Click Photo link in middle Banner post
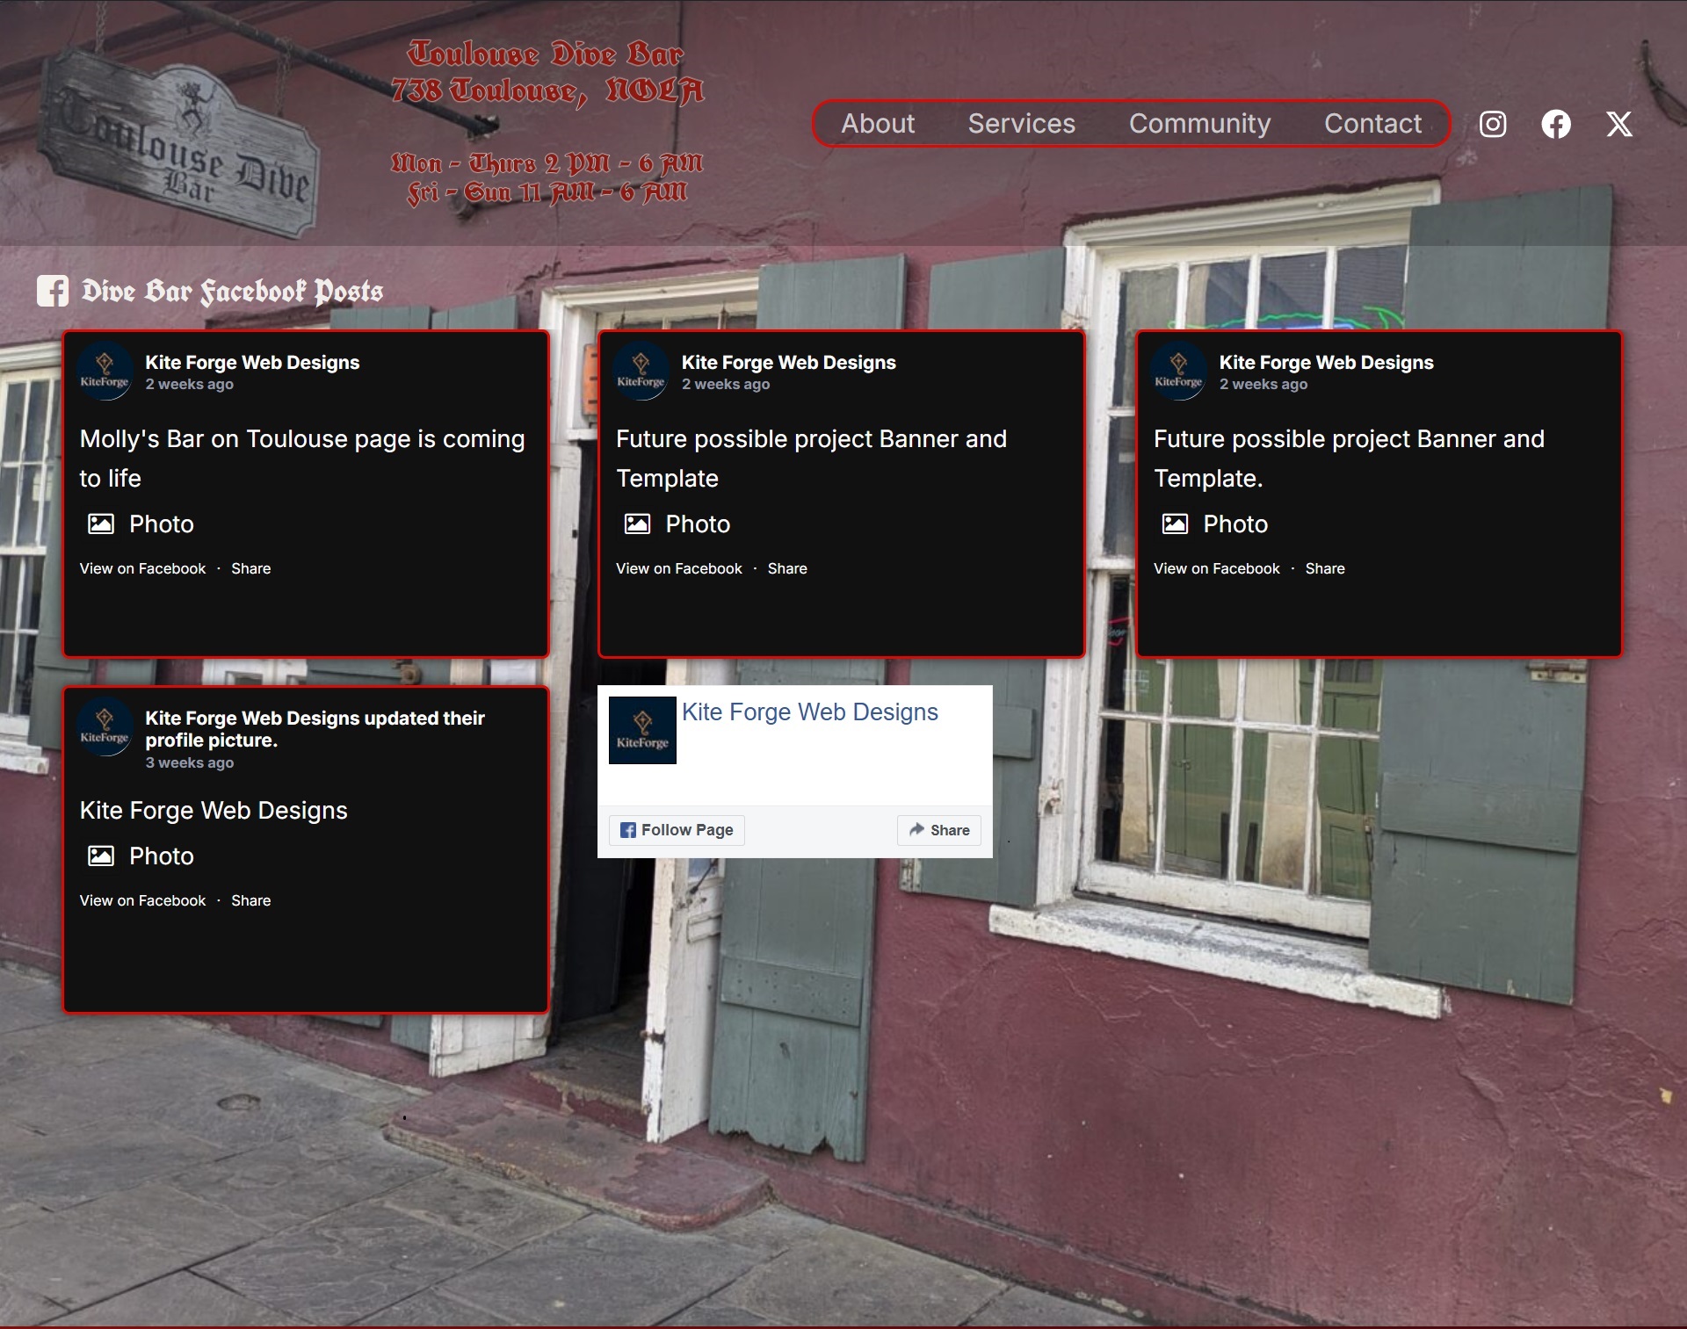The image size is (1687, 1329). pos(697,524)
